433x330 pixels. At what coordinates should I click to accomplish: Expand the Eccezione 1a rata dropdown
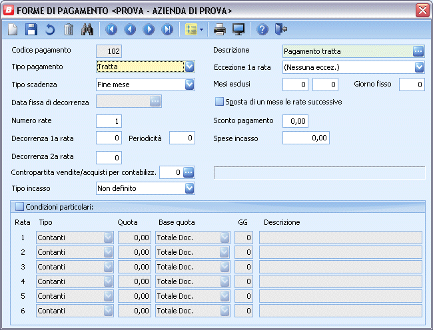419,67
